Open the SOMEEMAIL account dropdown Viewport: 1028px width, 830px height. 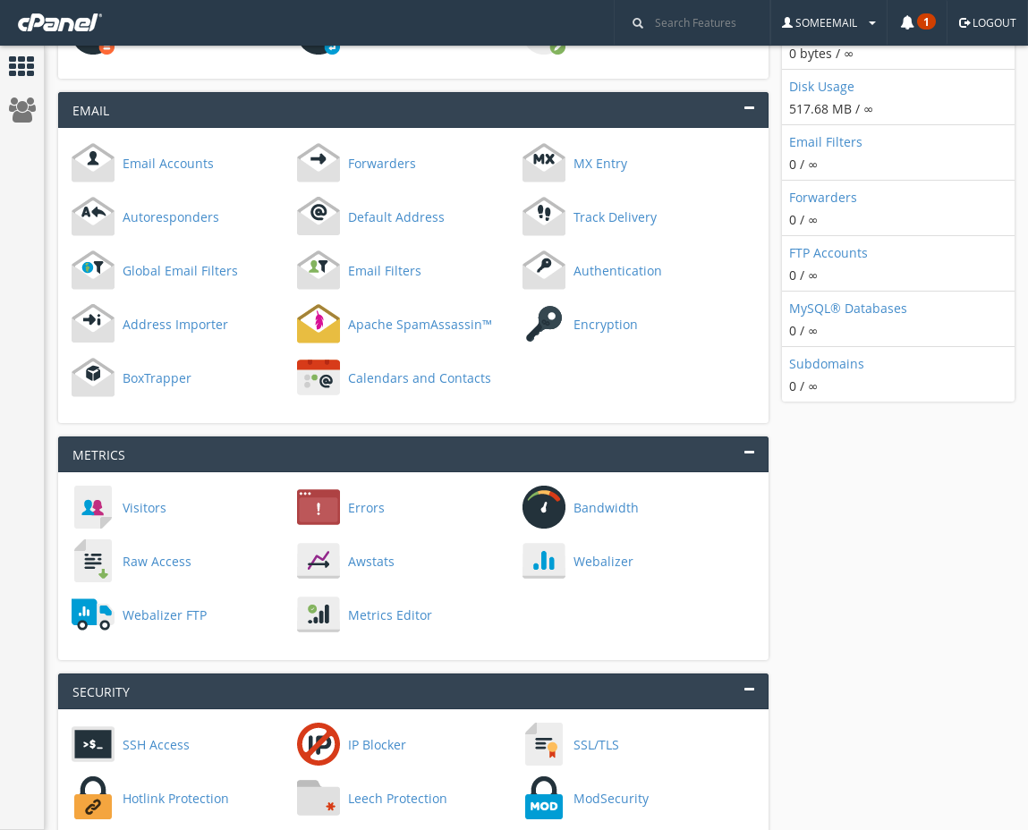(x=827, y=22)
